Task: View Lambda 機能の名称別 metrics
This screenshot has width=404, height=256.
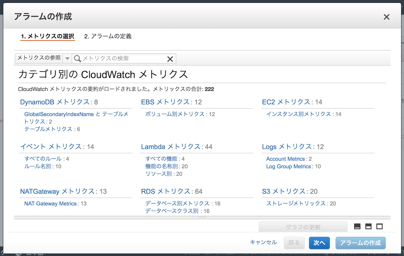Action: pyautogui.click(x=161, y=166)
